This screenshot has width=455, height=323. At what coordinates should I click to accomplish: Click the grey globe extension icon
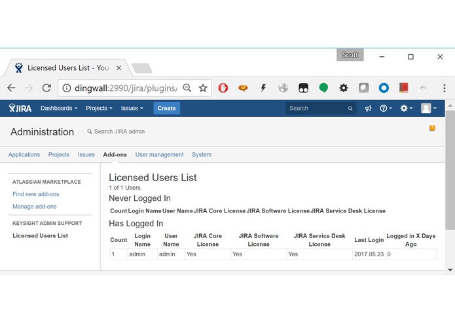point(283,88)
